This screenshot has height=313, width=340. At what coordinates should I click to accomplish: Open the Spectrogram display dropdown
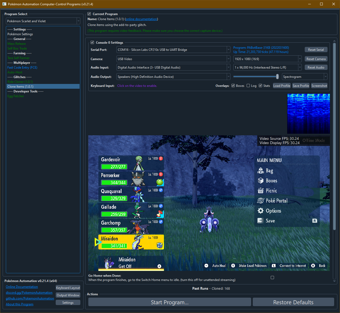click(x=304, y=77)
